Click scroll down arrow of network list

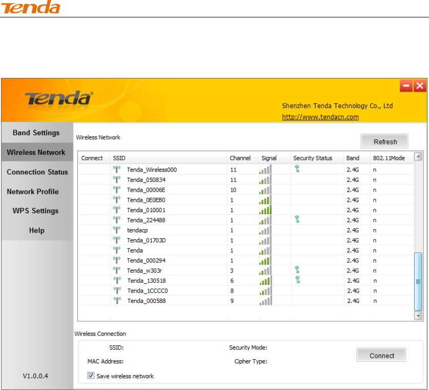click(x=418, y=316)
